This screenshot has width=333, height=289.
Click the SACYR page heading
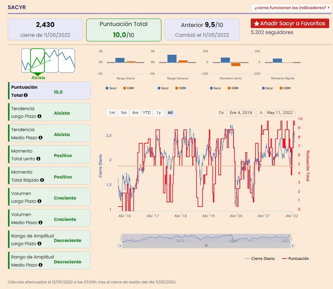click(x=17, y=7)
